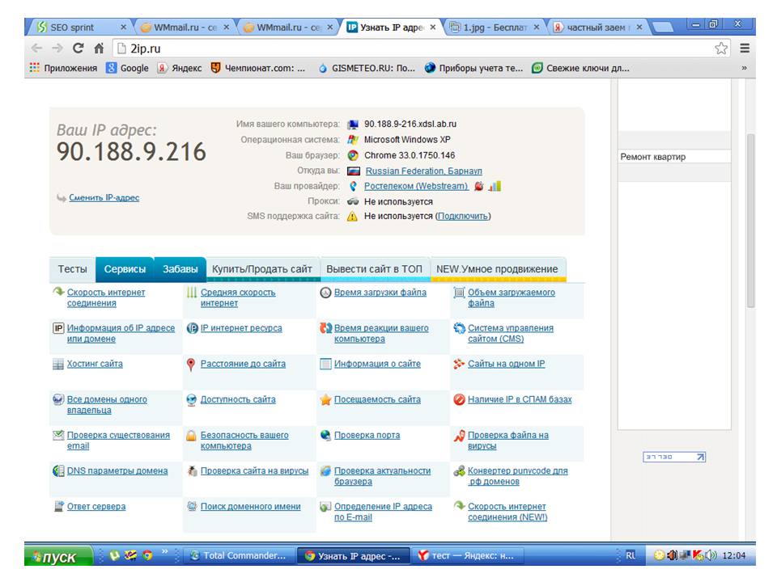Open Проверка существования email link
This screenshot has height=582, width=777.
pyautogui.click(x=118, y=441)
